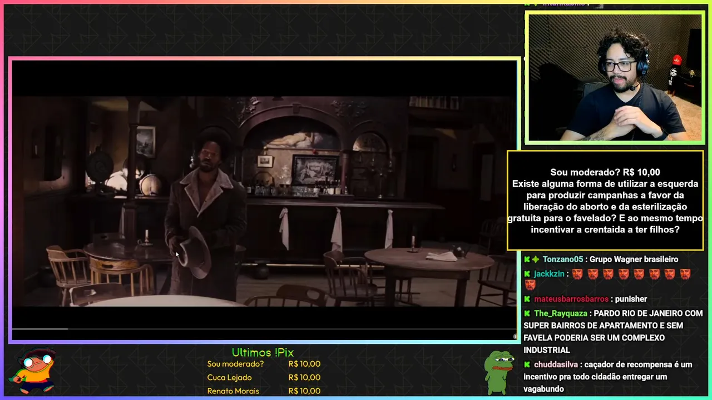Click the 'PARDO RIO DE JANEIRO' chat message
712x400 pixels.
(614, 332)
